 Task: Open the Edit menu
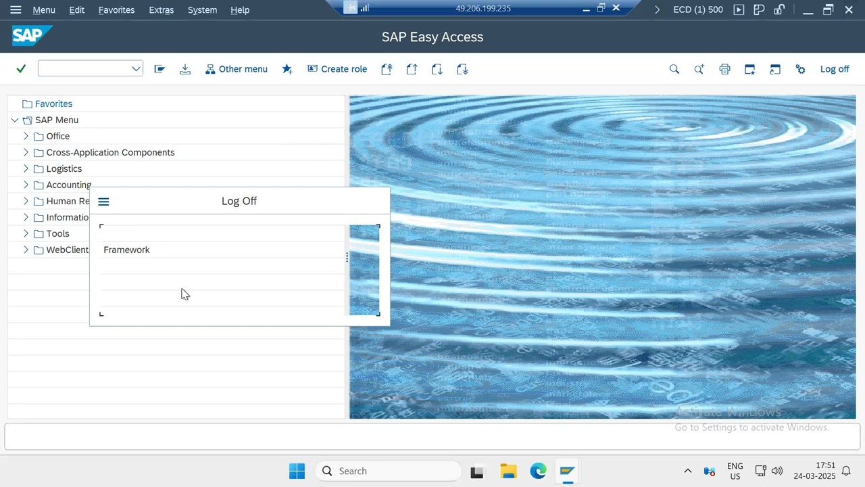pyautogui.click(x=77, y=9)
